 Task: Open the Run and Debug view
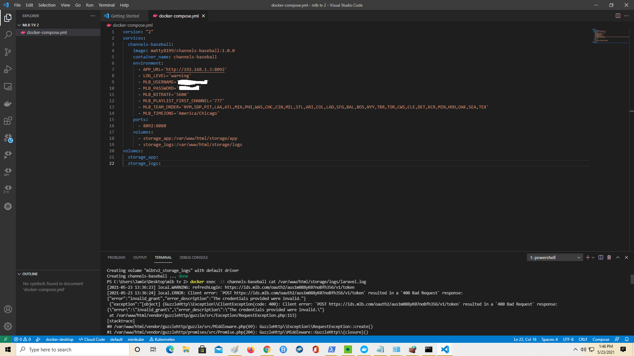(x=8, y=69)
